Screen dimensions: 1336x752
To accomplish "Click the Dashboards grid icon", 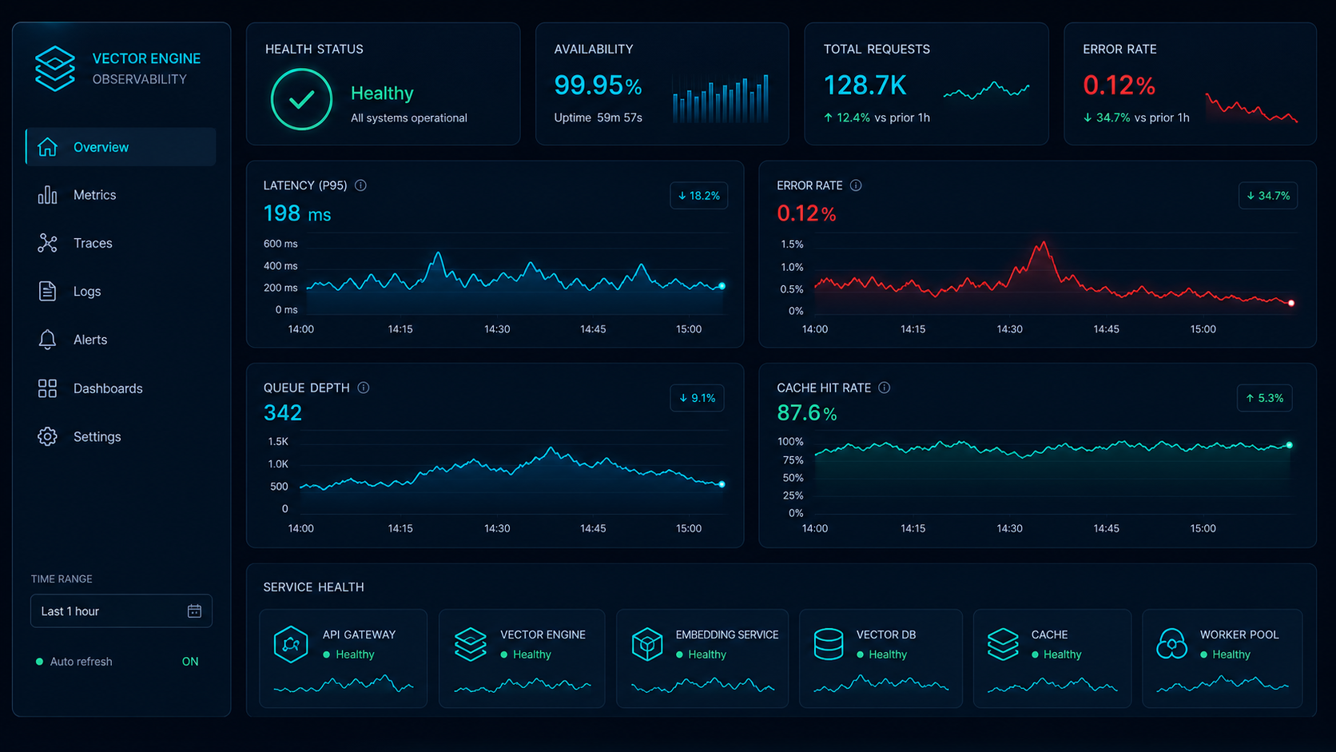I will [x=48, y=388].
